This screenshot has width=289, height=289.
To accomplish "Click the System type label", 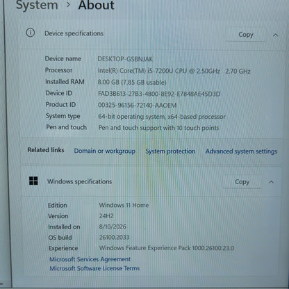I will tap(63, 116).
